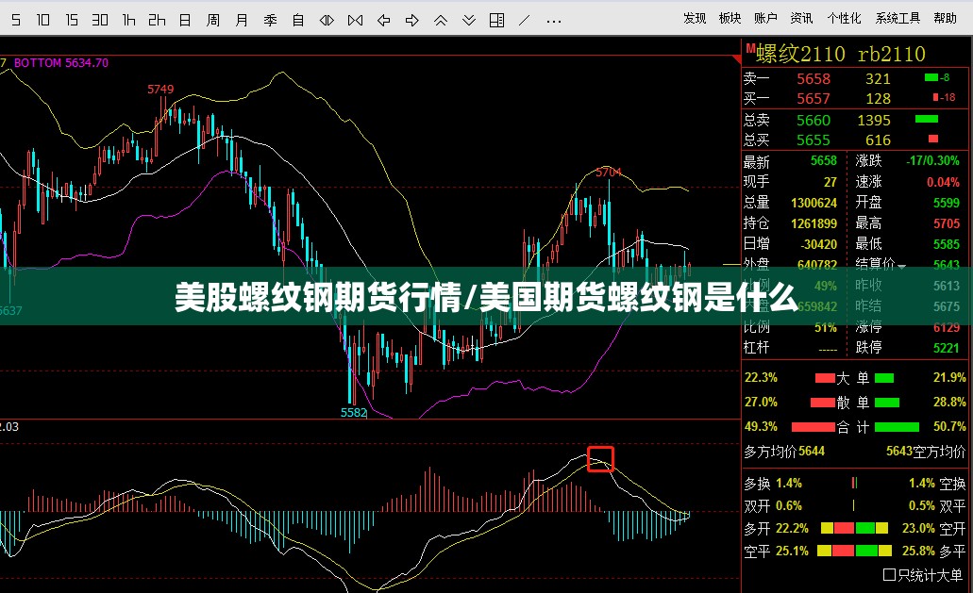Toggle the panel layout icon
Viewport: 973px width, 593px height.
tap(497, 21)
